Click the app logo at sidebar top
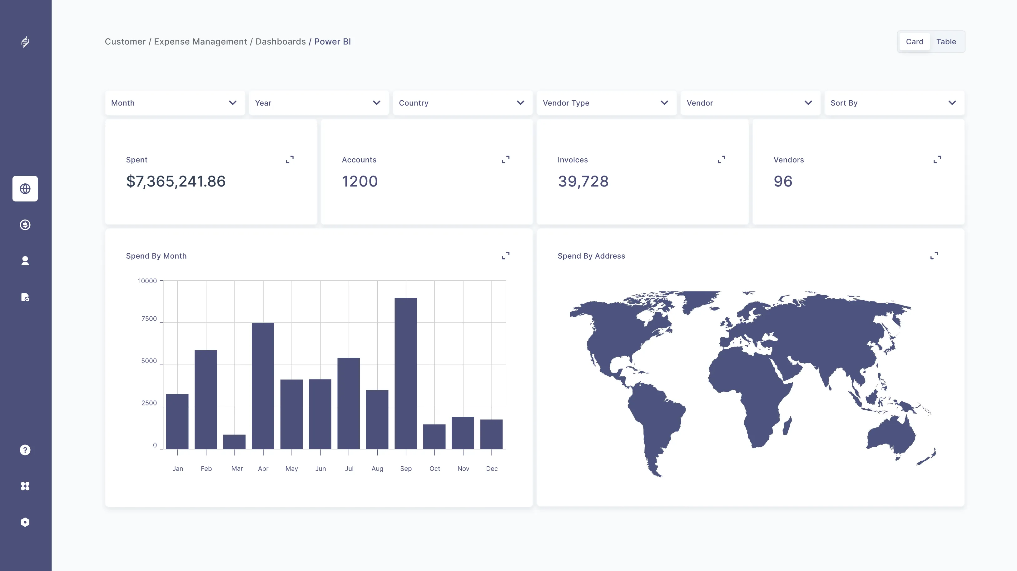Image resolution: width=1017 pixels, height=571 pixels. click(x=25, y=42)
